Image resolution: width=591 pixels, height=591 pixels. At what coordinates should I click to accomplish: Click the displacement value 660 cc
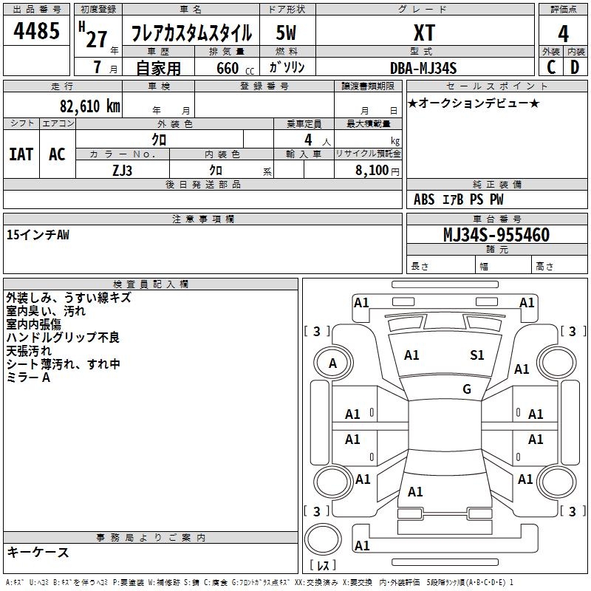[235, 69]
